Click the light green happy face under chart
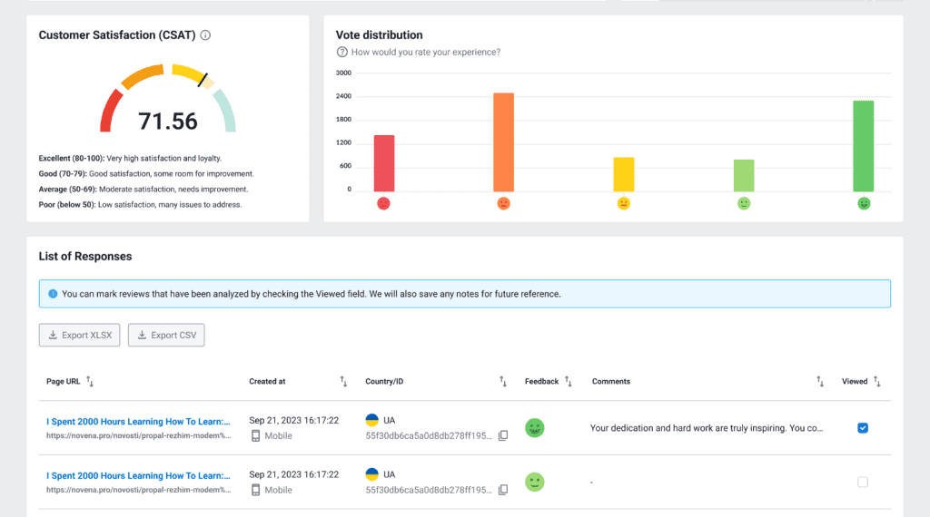The width and height of the screenshot is (930, 517). [x=744, y=204]
